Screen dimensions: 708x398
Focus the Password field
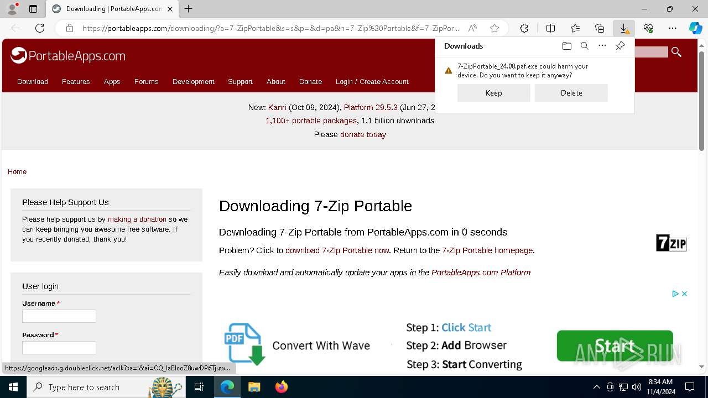59,348
